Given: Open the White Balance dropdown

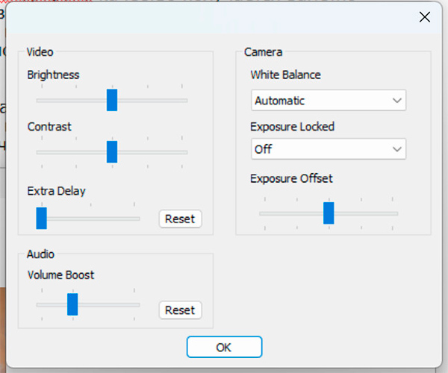Looking at the screenshot, I should (329, 101).
